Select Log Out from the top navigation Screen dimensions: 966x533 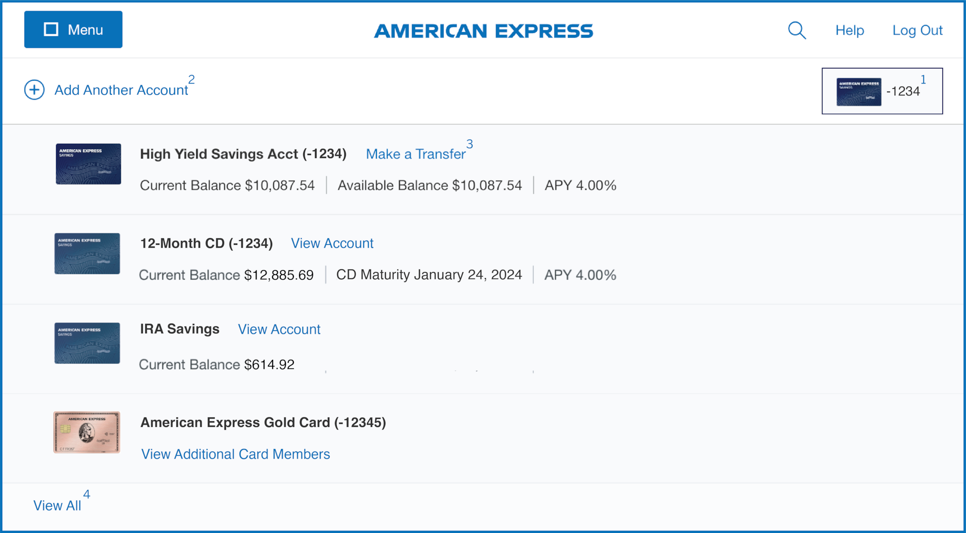coord(917,30)
